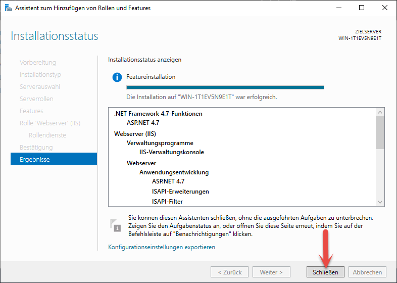397x283 pixels.
Task: Go to the Serverrollen step
Action: click(36, 99)
